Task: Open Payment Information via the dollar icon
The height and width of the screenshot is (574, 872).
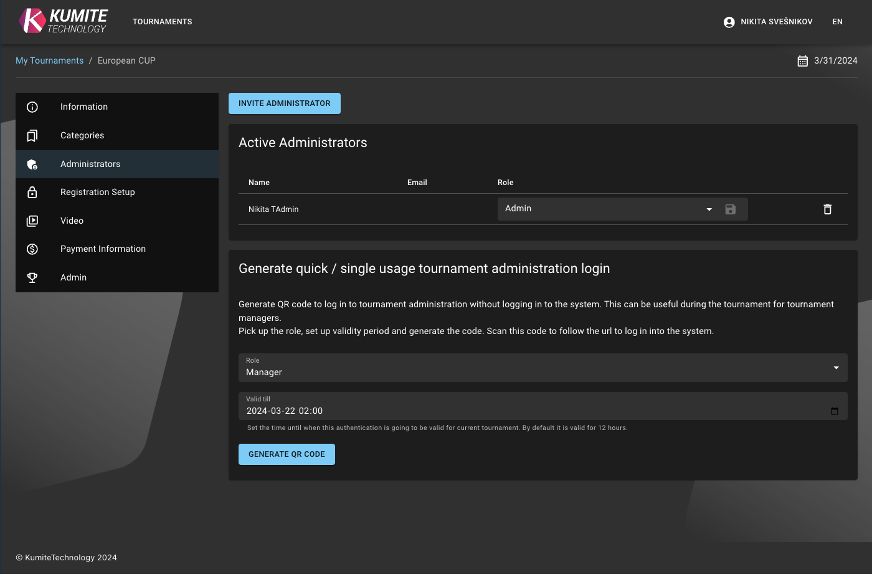Action: click(32, 249)
